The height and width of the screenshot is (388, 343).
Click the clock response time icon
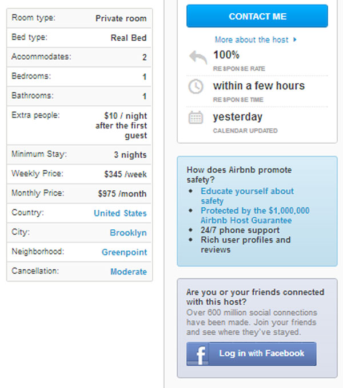[x=196, y=87]
